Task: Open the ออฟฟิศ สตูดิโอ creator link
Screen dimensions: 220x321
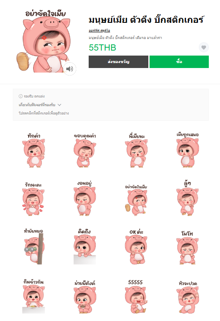Action: tap(99, 31)
